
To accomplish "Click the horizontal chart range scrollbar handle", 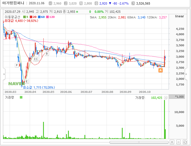I will (139, 142).
